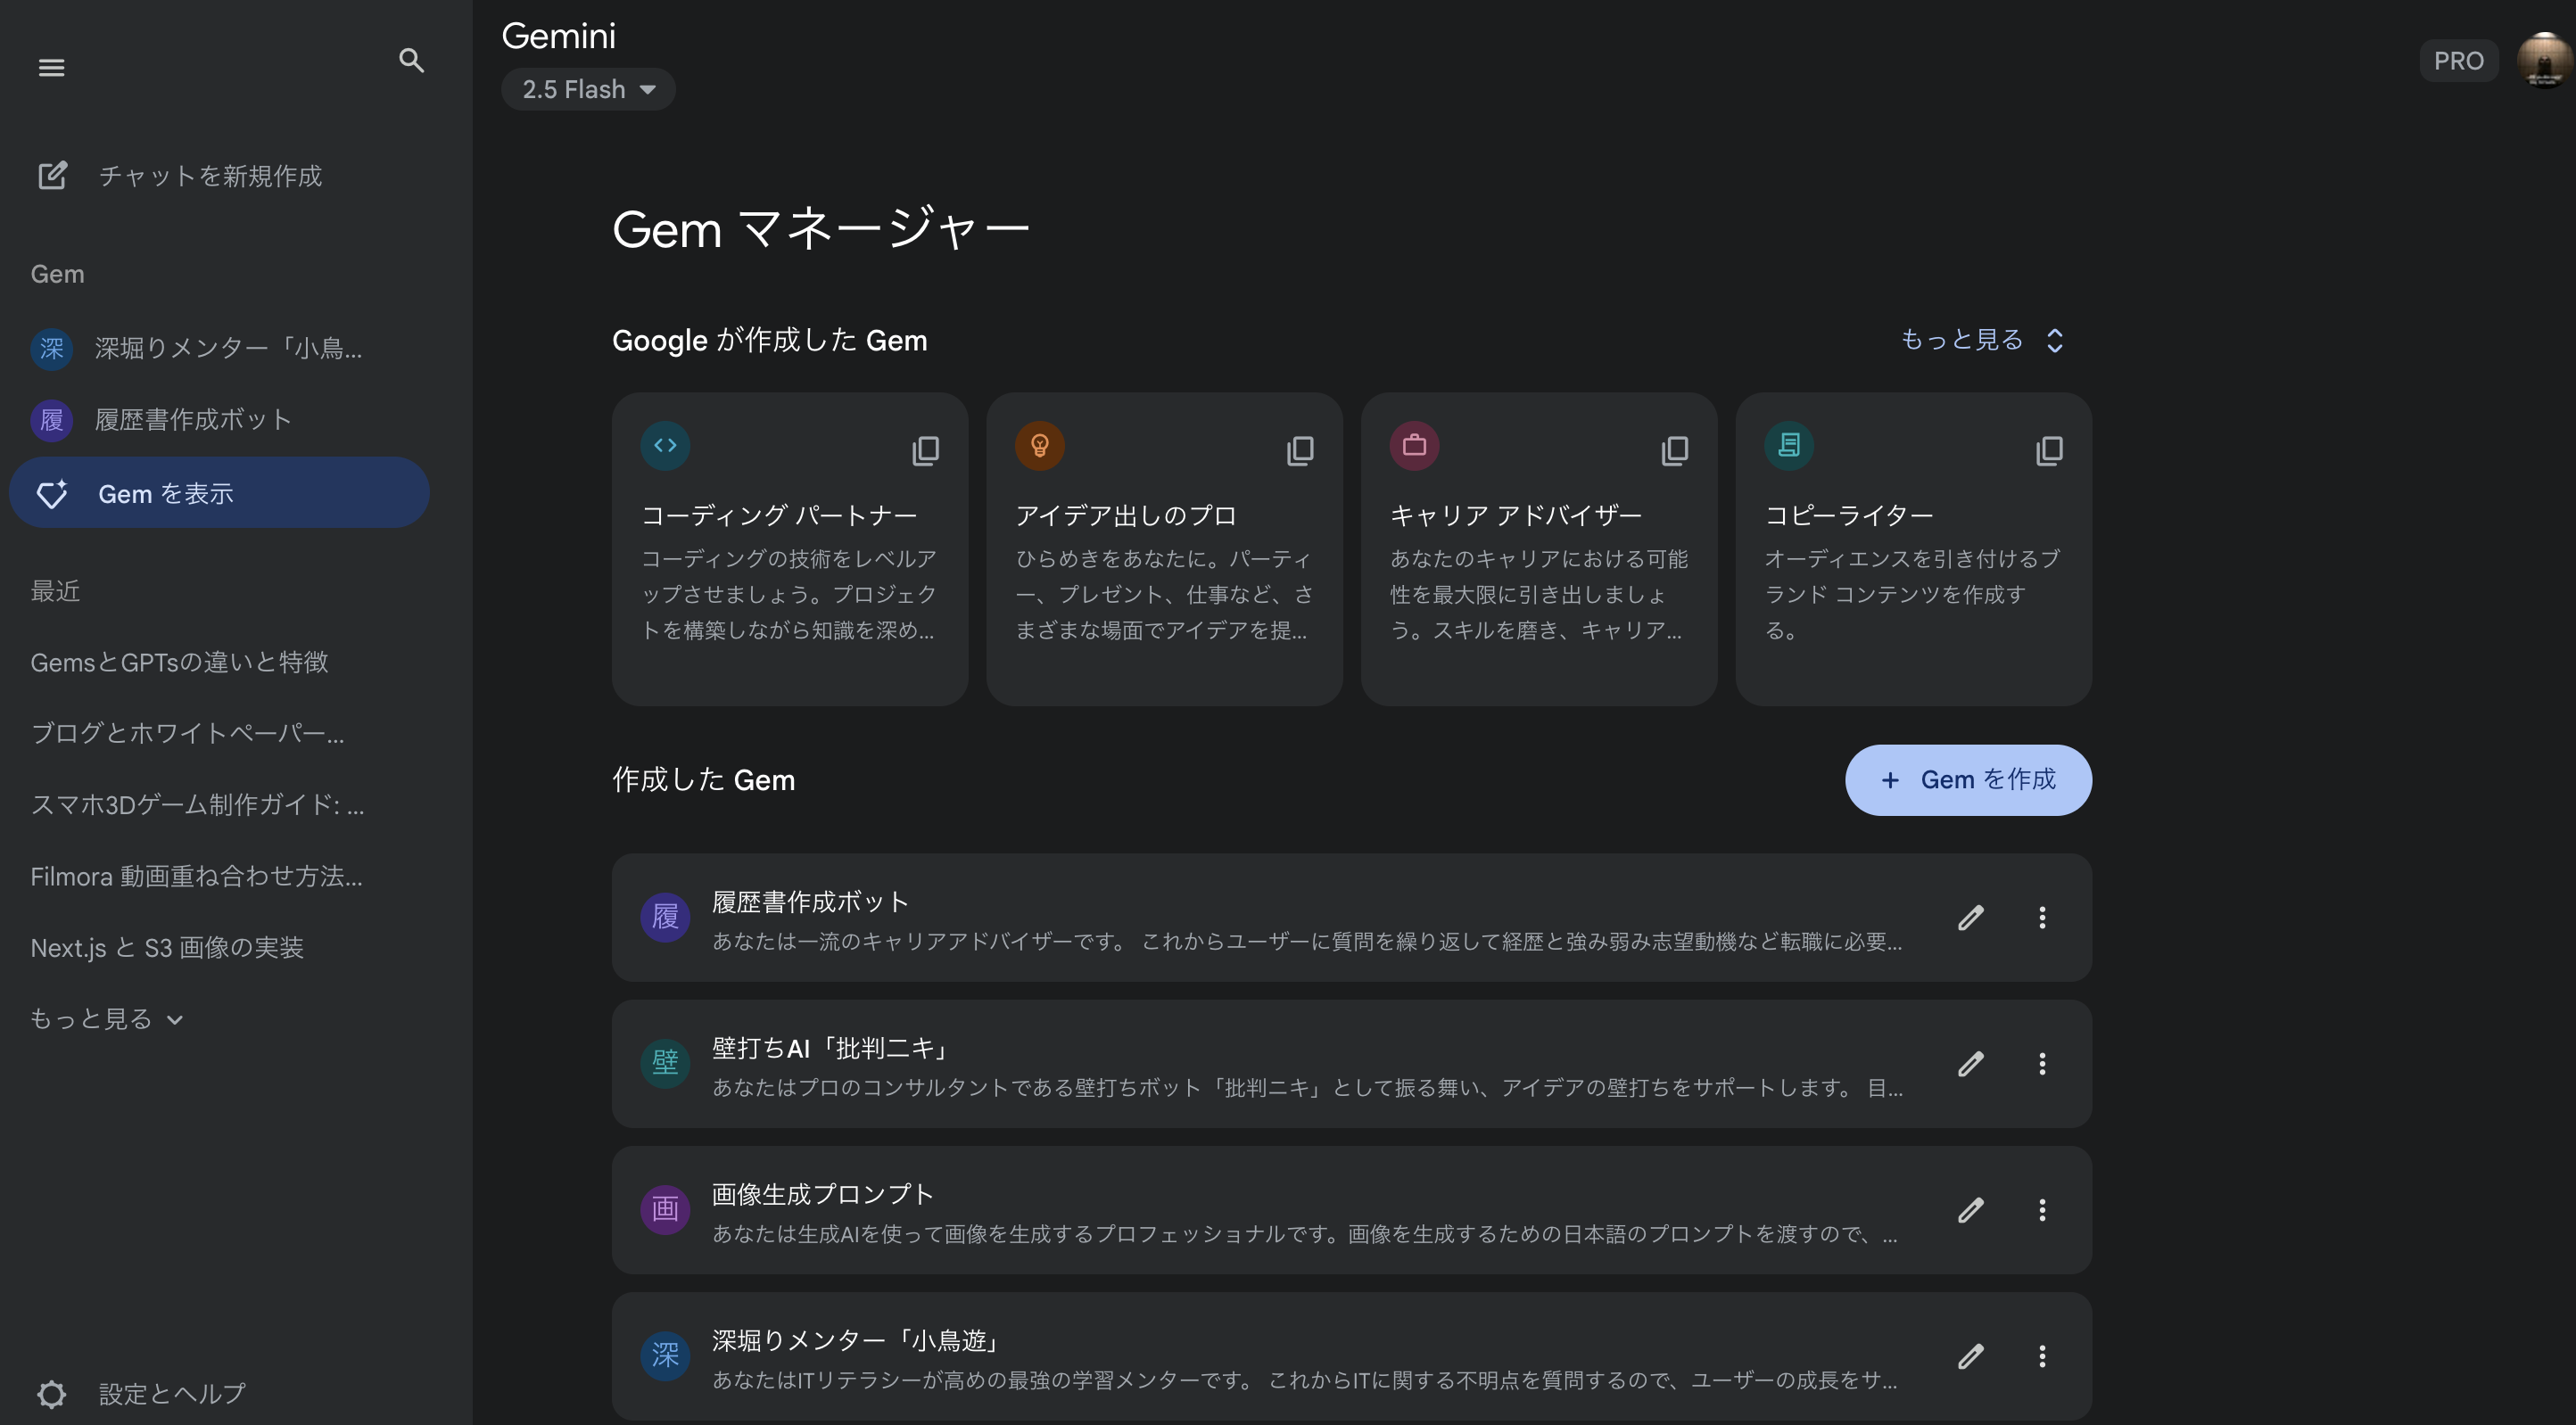Select the lightbulb icon on アイデア出しのプロ card
The width and height of the screenshot is (2576, 1425).
pyautogui.click(x=1040, y=446)
